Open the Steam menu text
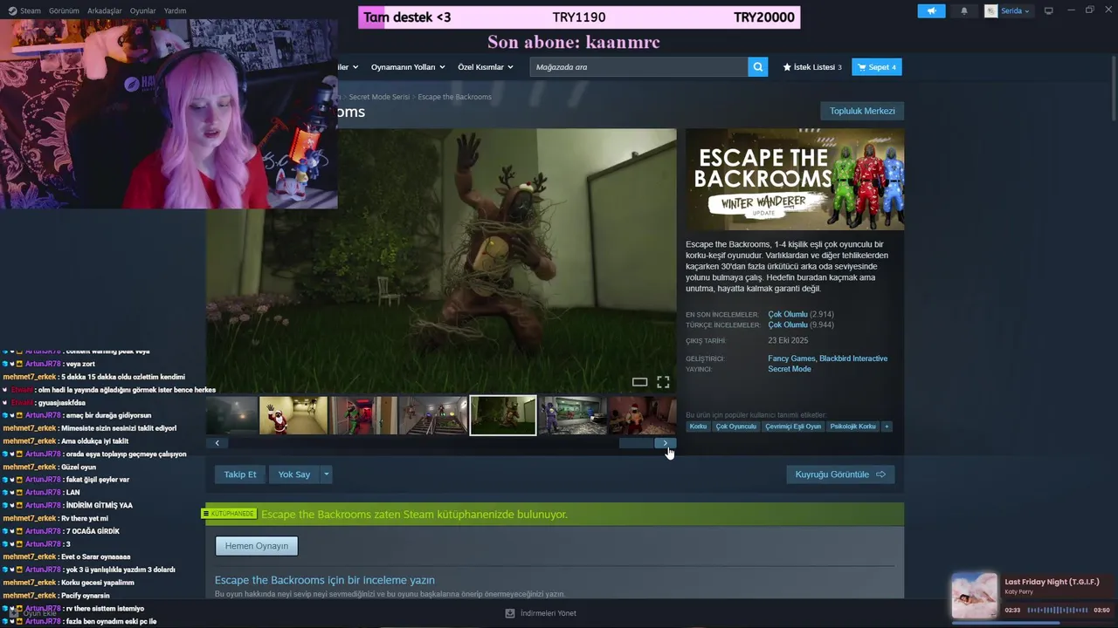 pos(31,10)
